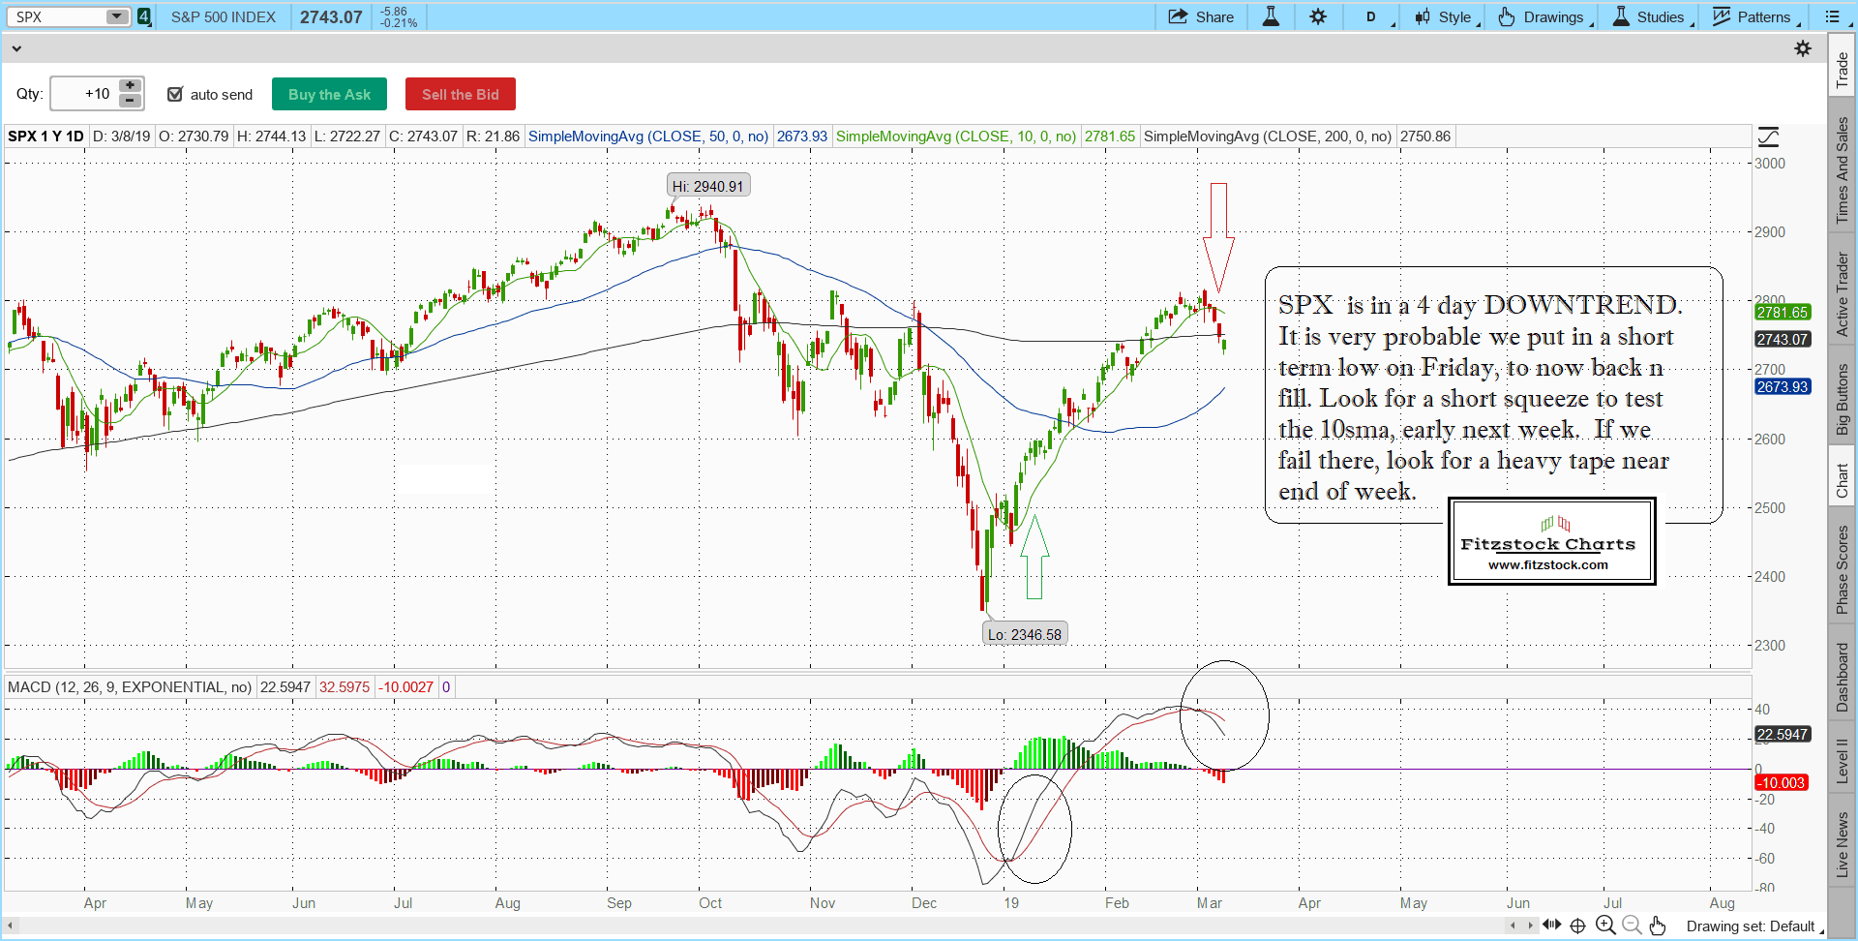This screenshot has width=1858, height=941.
Task: Open Edit Studies flask icon
Action: [x=1271, y=16]
